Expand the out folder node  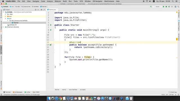tap(5, 16)
